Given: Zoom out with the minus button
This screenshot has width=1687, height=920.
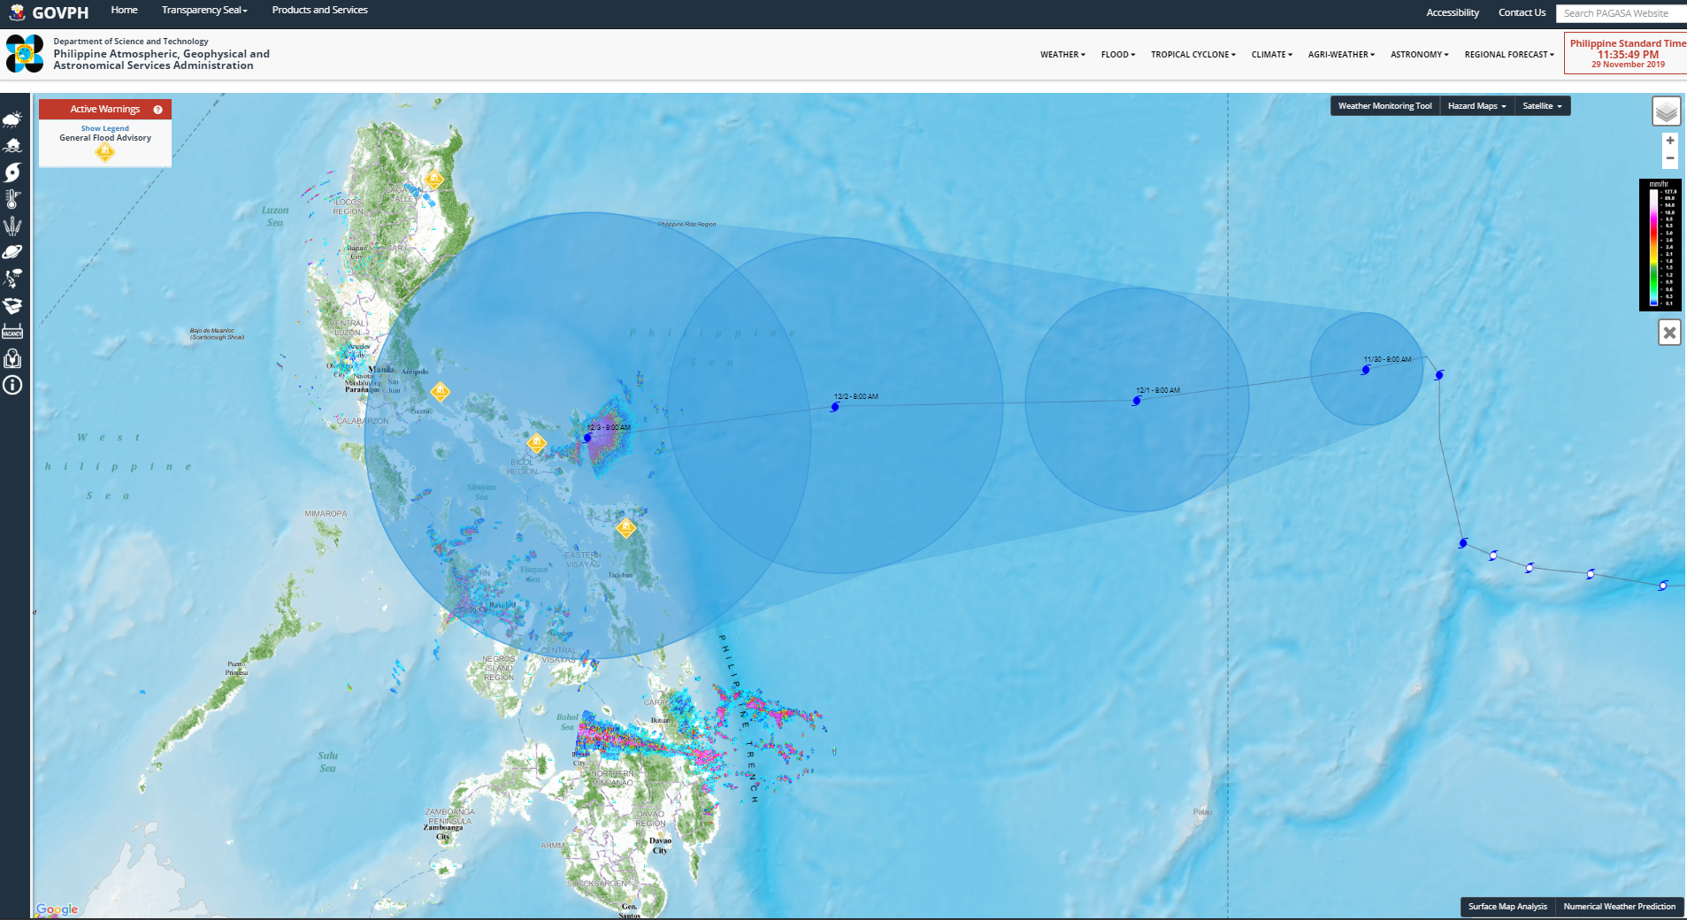Looking at the screenshot, I should [1670, 158].
